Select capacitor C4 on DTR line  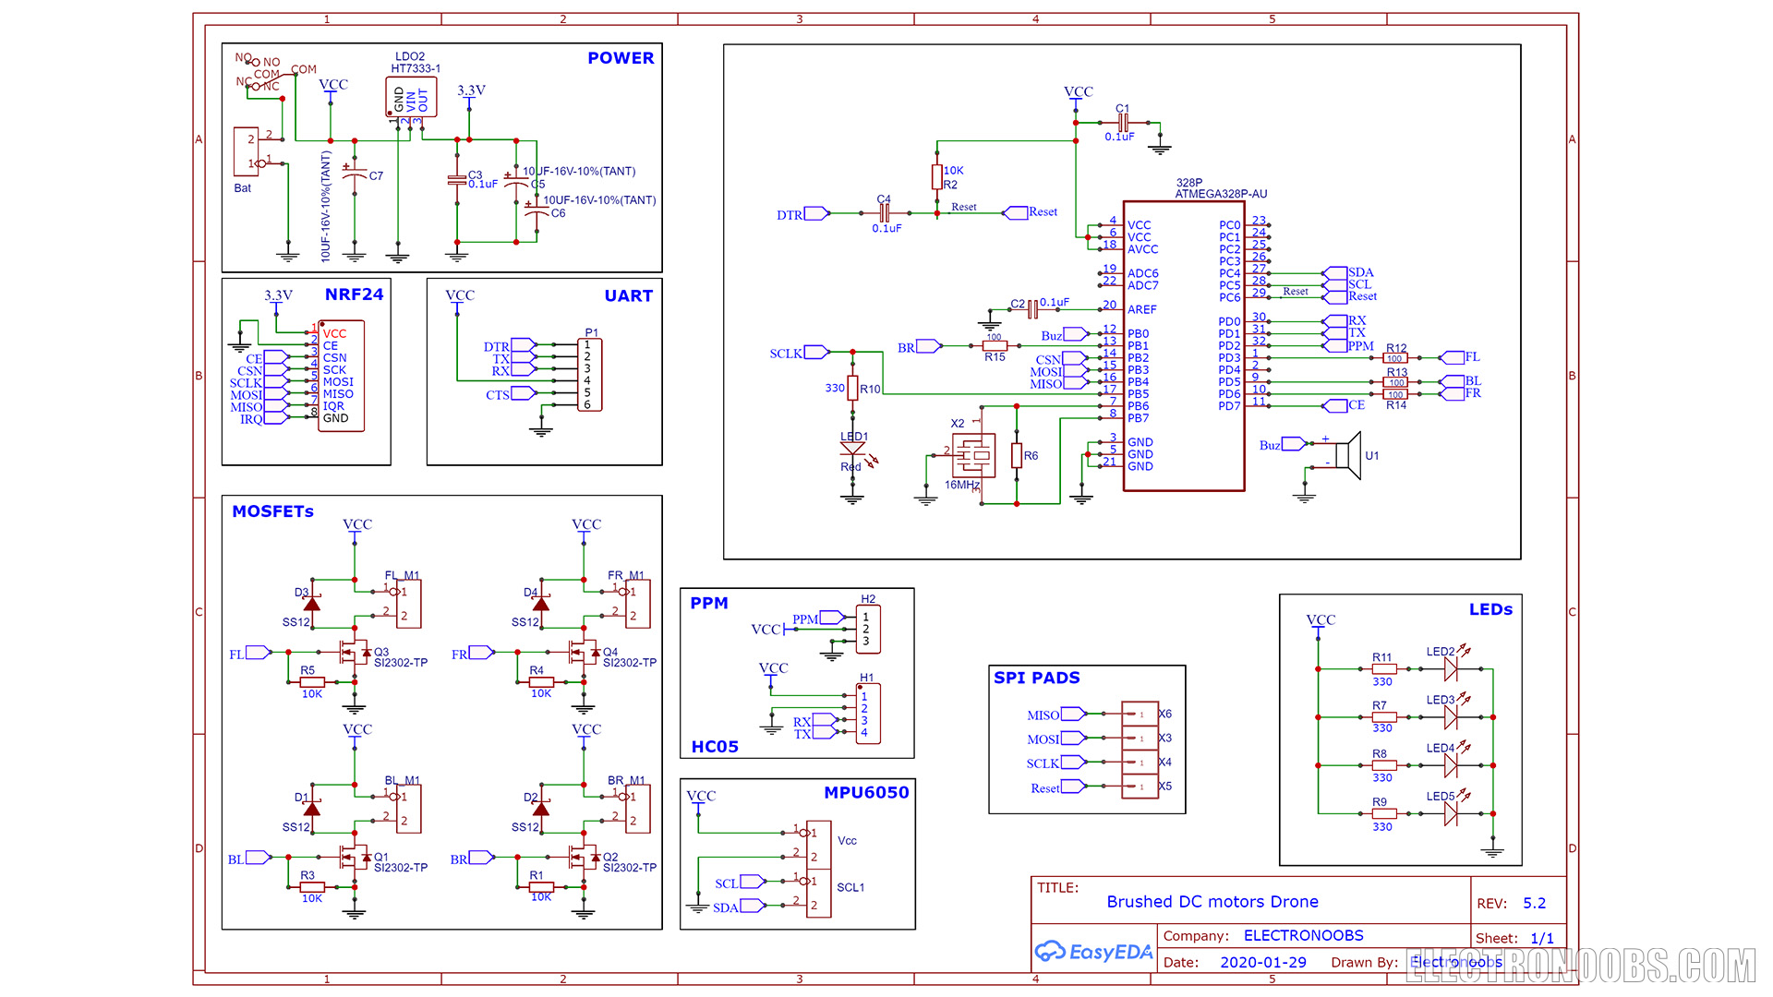884,212
